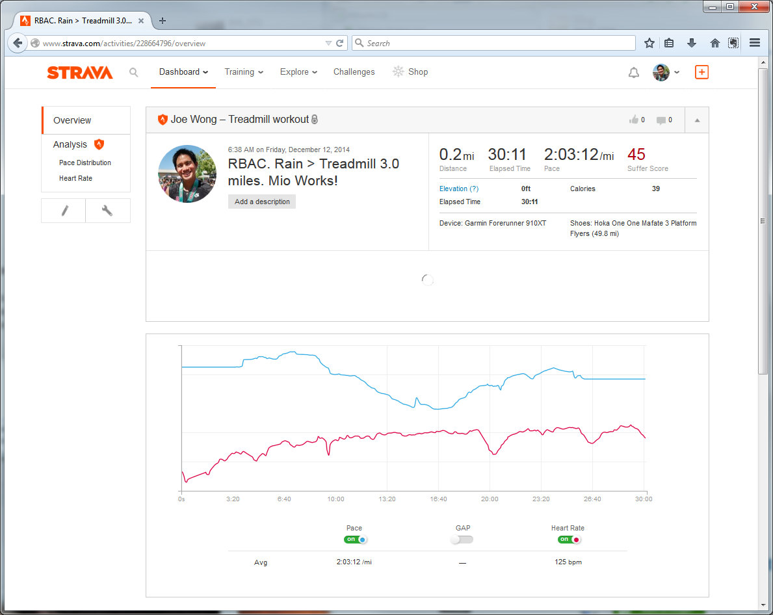Viewport: 773px width, 615px height.
Task: Click the pencil edit activity icon
Action: pyautogui.click(x=64, y=211)
